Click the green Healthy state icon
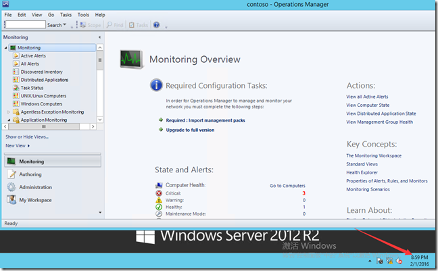 coord(159,207)
